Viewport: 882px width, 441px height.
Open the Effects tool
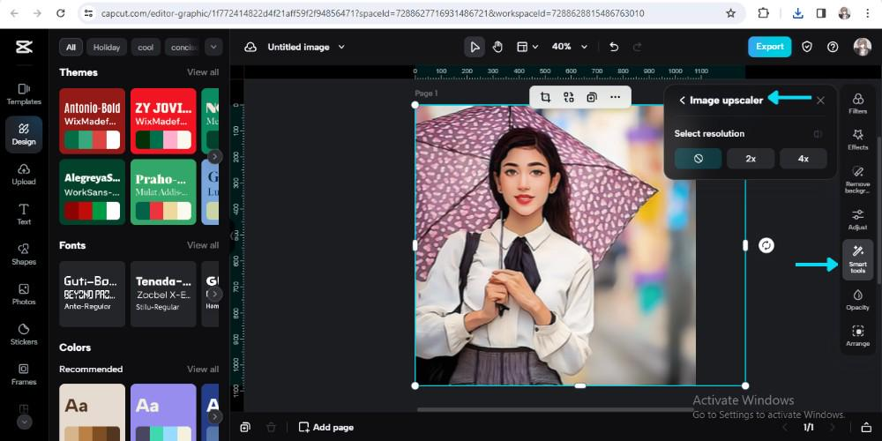click(858, 139)
